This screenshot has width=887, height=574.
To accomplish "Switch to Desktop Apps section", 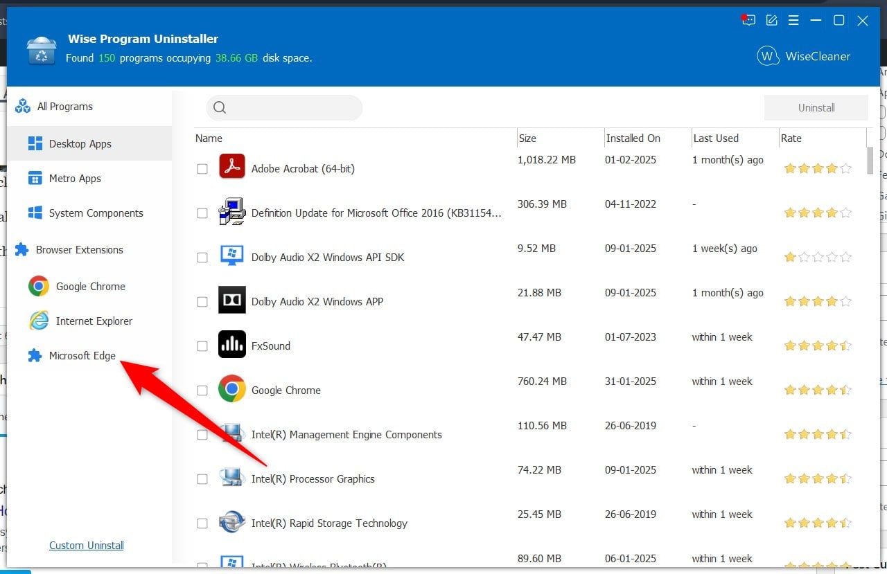I will (x=89, y=143).
